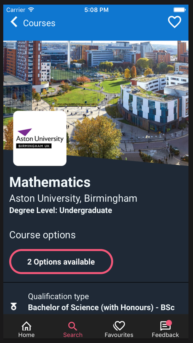Select the Search tab, currently highlighted pink
193x343 pixels.
(x=73, y=328)
